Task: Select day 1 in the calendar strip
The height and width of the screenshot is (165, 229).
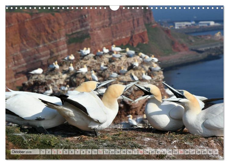Action: tap(43, 152)
